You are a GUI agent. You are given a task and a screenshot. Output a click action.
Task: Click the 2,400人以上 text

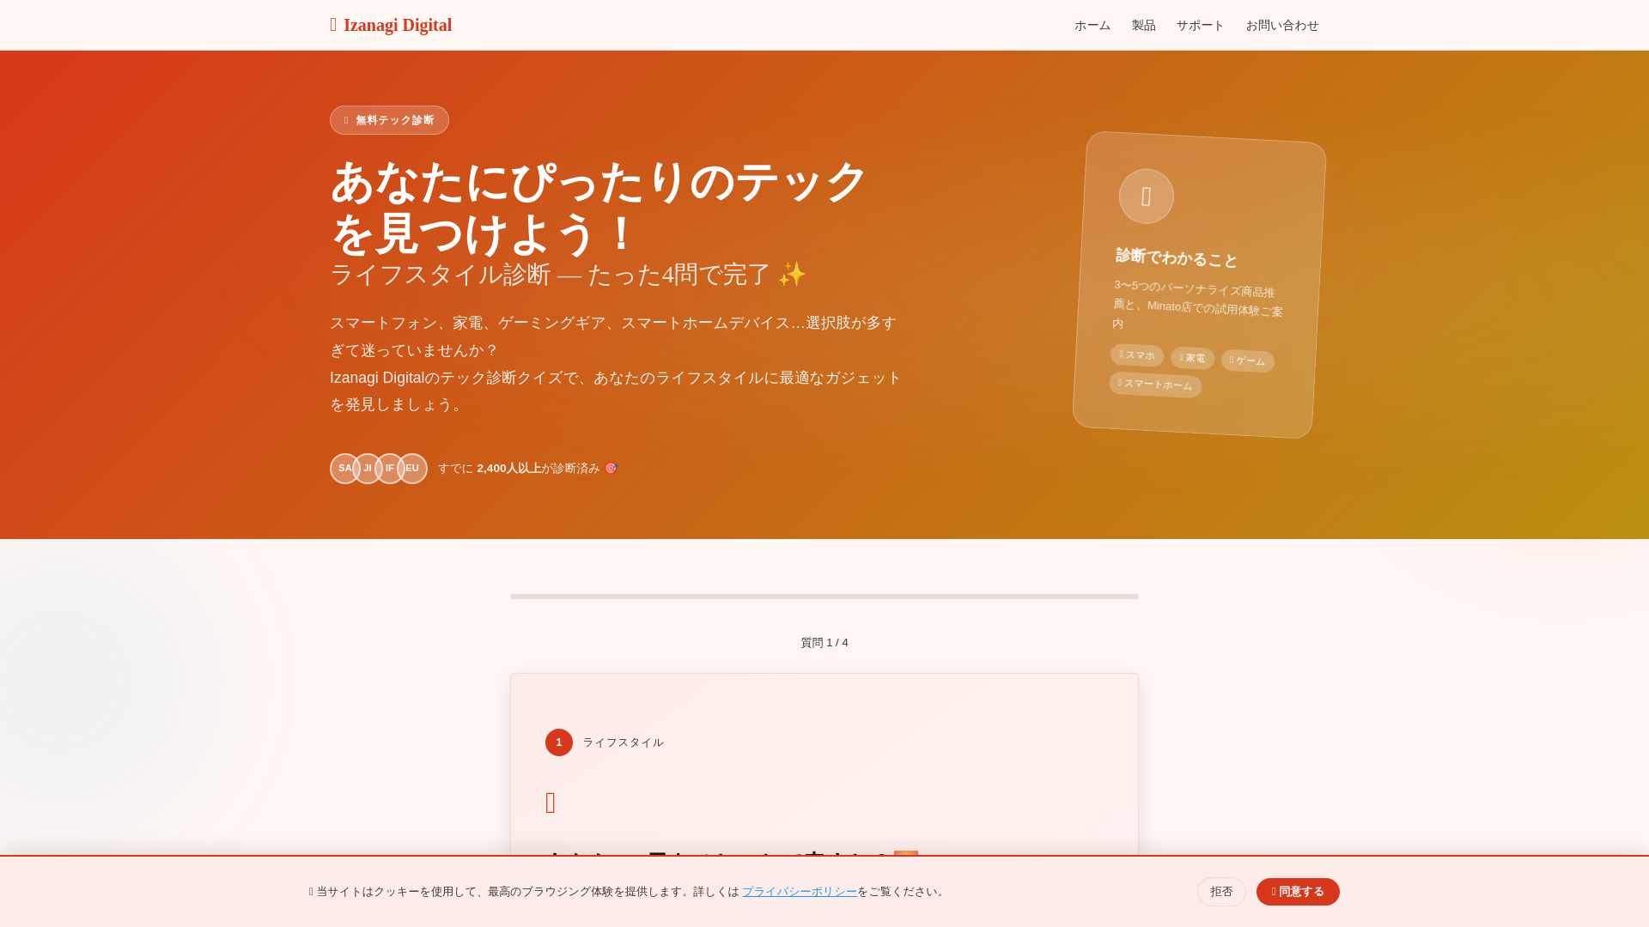click(x=509, y=469)
